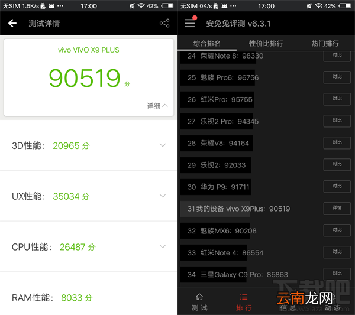Tap the mute icon in left status bar
The width and height of the screenshot is (355, 315).
click(132, 6)
